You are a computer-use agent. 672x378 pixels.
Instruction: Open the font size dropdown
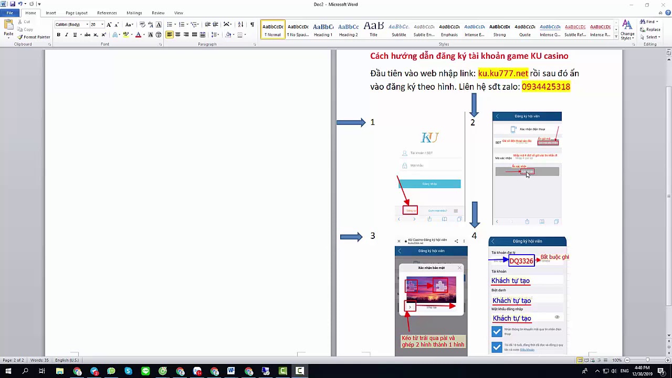point(102,25)
